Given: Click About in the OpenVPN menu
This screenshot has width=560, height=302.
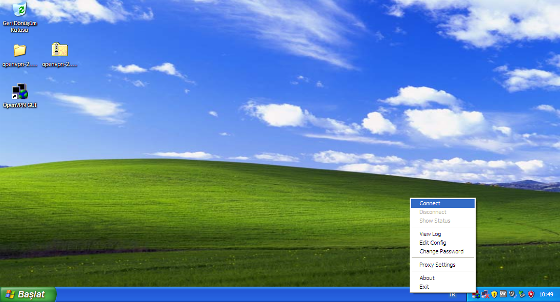Looking at the screenshot, I should (x=442, y=278).
